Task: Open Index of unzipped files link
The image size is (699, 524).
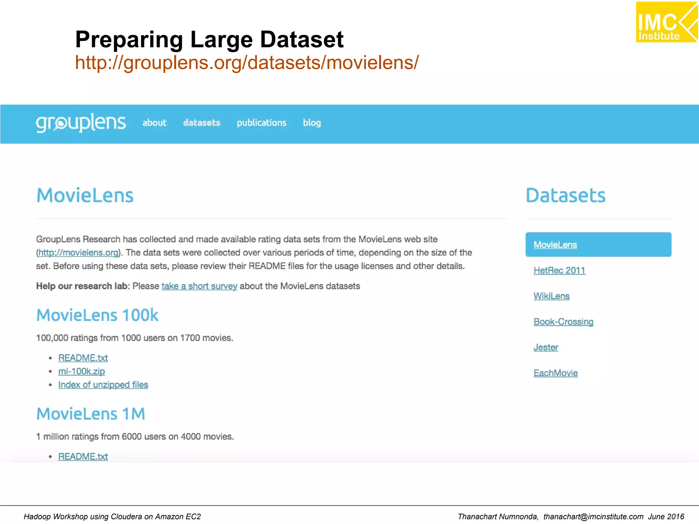Action: tap(103, 385)
